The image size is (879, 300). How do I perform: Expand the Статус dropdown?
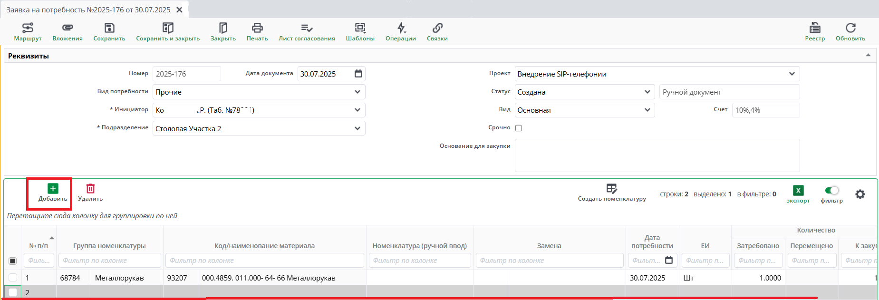pyautogui.click(x=647, y=92)
